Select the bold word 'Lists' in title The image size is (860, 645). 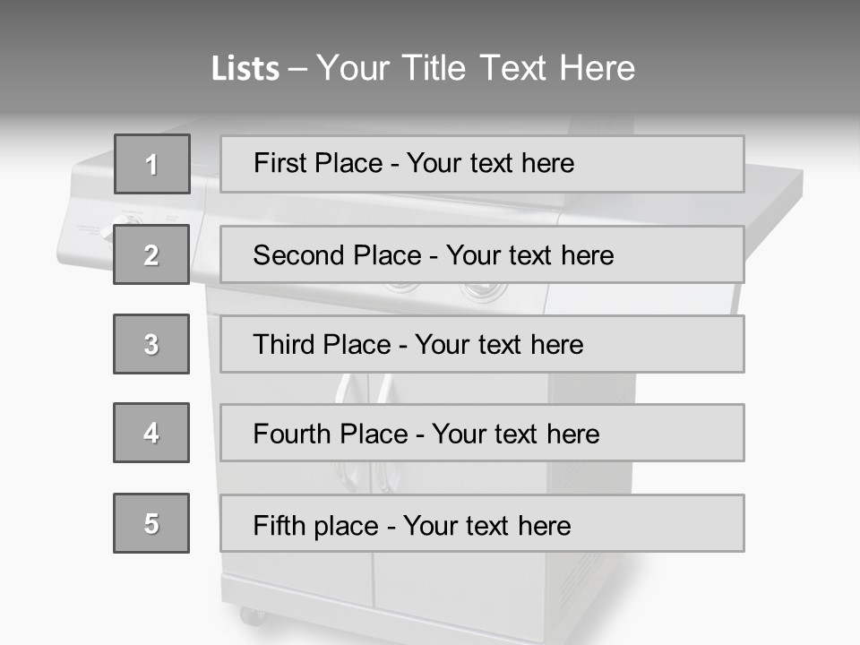coord(245,69)
